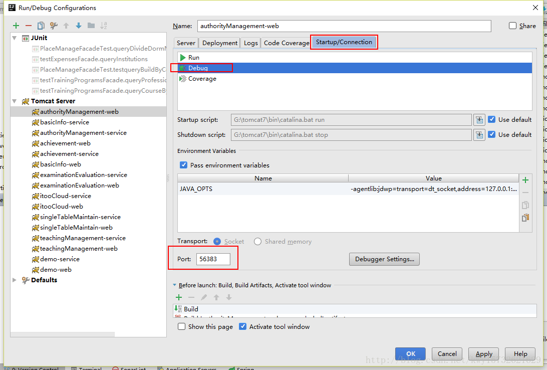The image size is (547, 370).
Task: Add a new configuration with the green plus
Action: 16,26
